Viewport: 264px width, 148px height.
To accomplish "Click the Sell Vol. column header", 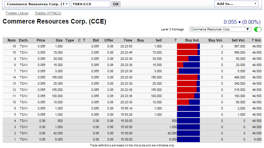I will click(x=238, y=41).
